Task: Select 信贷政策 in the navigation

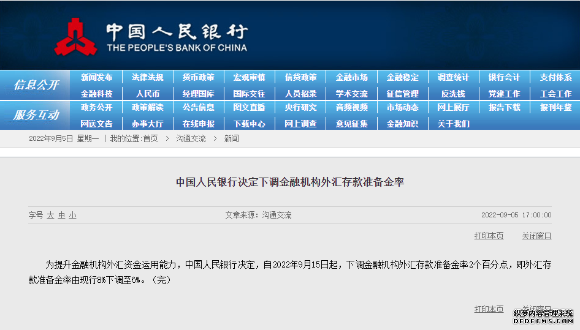Action: [300, 77]
